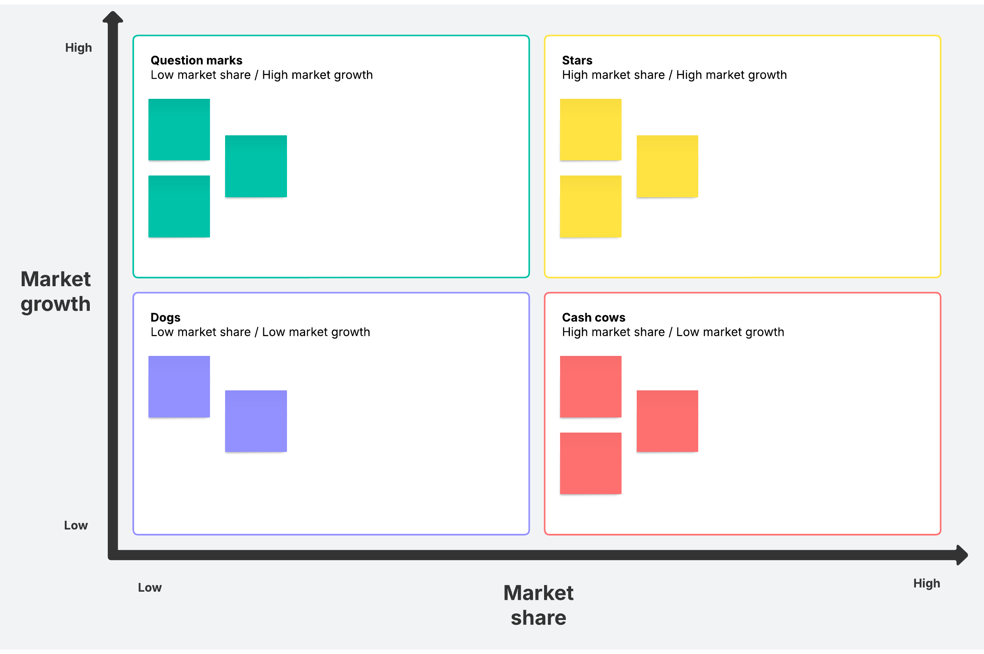Image resolution: width=984 pixels, height=654 pixels.
Task: Select the topmost teal sticky note in Question marks
Action: (x=179, y=129)
